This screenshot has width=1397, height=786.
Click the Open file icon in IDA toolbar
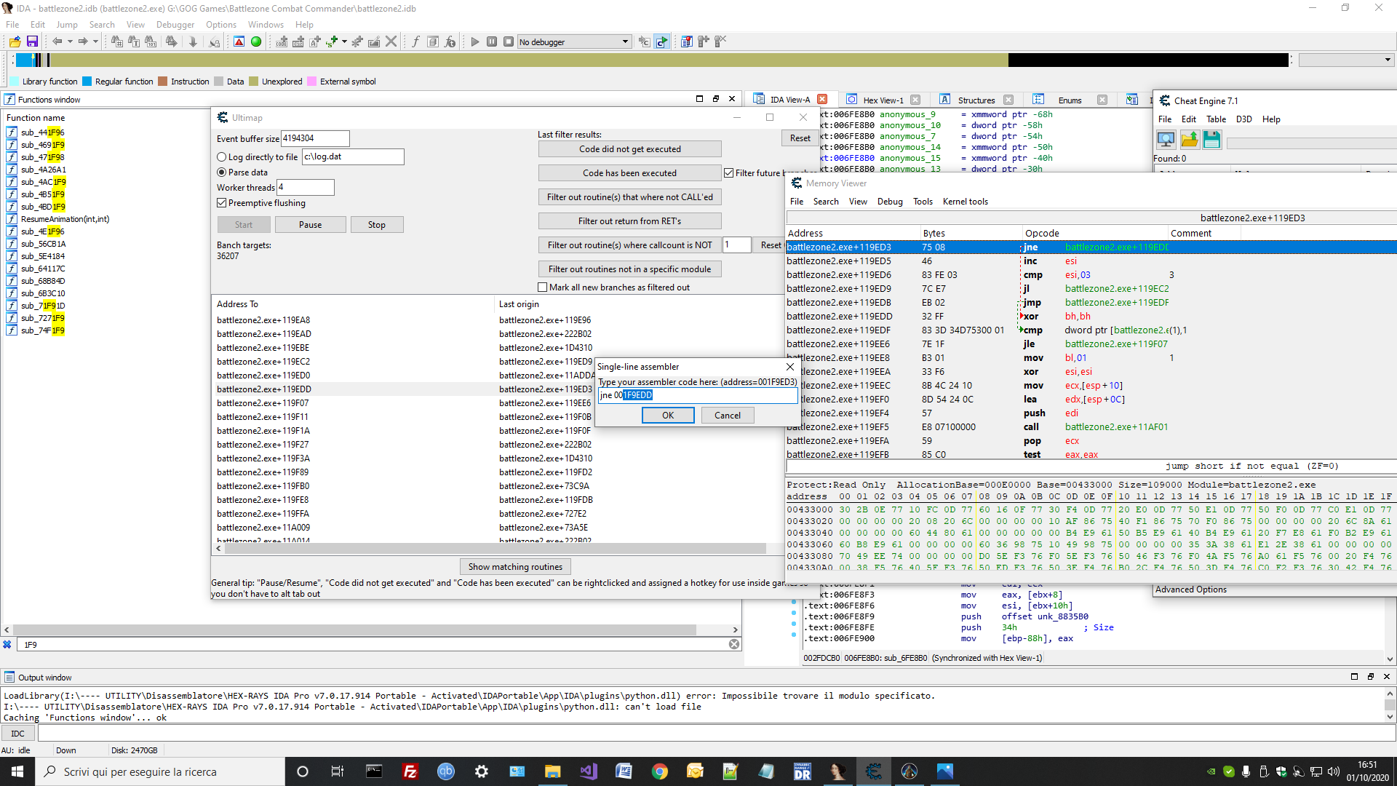click(x=15, y=41)
